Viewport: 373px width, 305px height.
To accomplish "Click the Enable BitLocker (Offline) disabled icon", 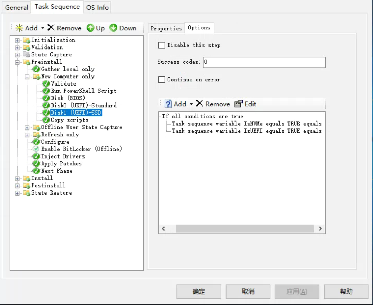I will point(36,149).
